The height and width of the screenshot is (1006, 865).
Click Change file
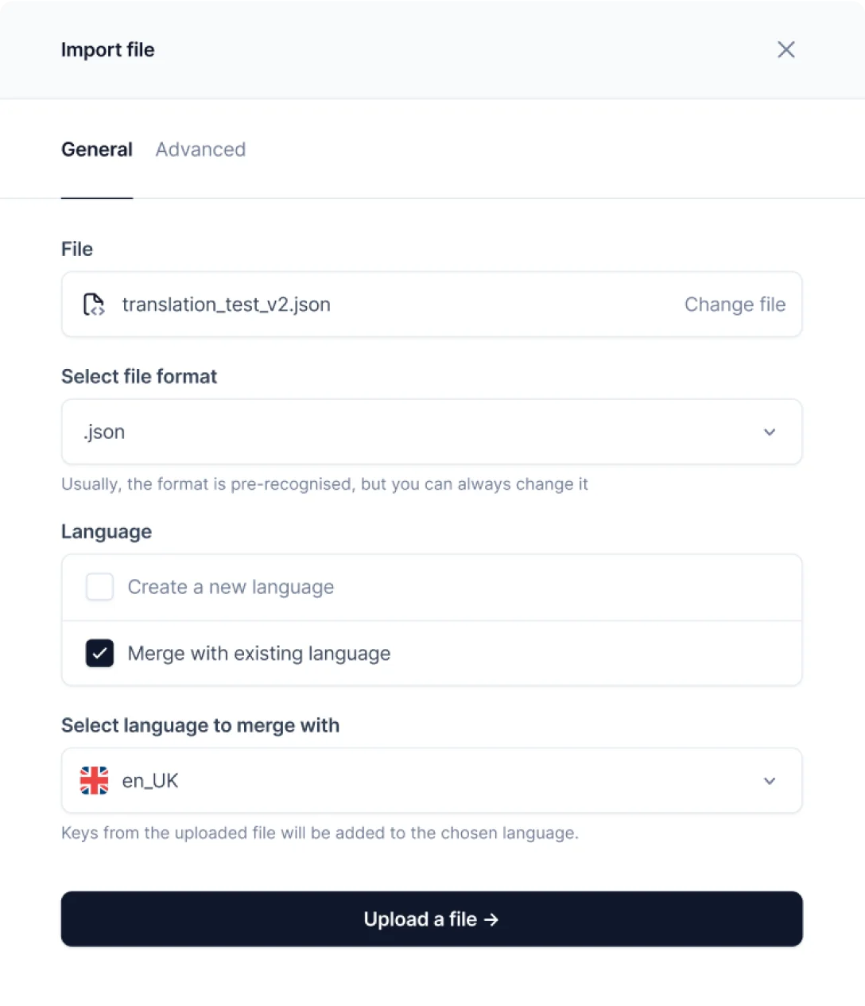735,305
